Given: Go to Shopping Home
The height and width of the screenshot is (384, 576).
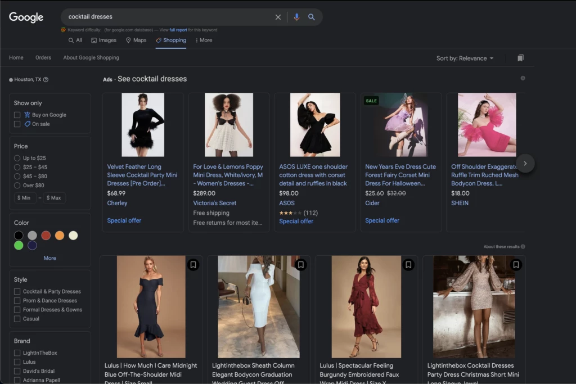Looking at the screenshot, I should [x=16, y=58].
